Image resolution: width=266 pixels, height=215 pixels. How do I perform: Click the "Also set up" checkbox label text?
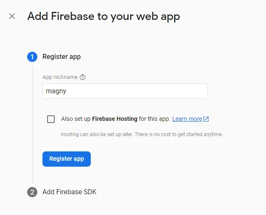(x=76, y=119)
